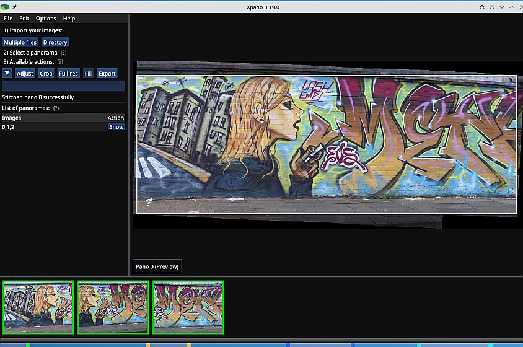The width and height of the screenshot is (523, 347).
Task: Open the Edit menu
Action: (24, 19)
